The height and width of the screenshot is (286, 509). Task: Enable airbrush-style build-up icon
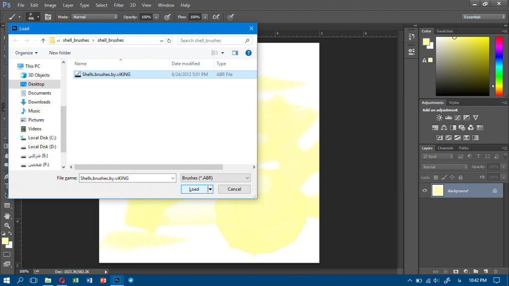[x=216, y=17]
